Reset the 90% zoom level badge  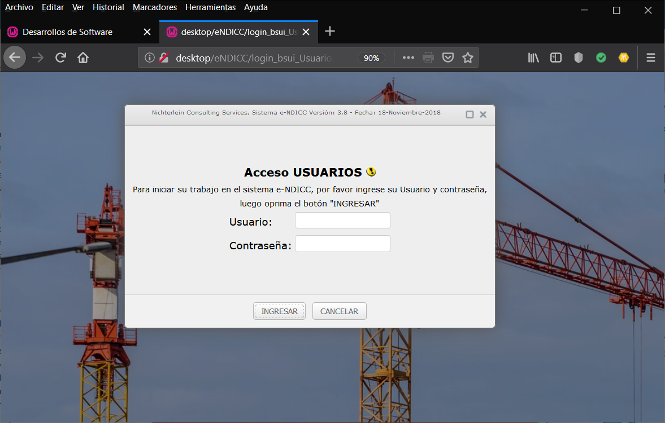[x=371, y=58]
